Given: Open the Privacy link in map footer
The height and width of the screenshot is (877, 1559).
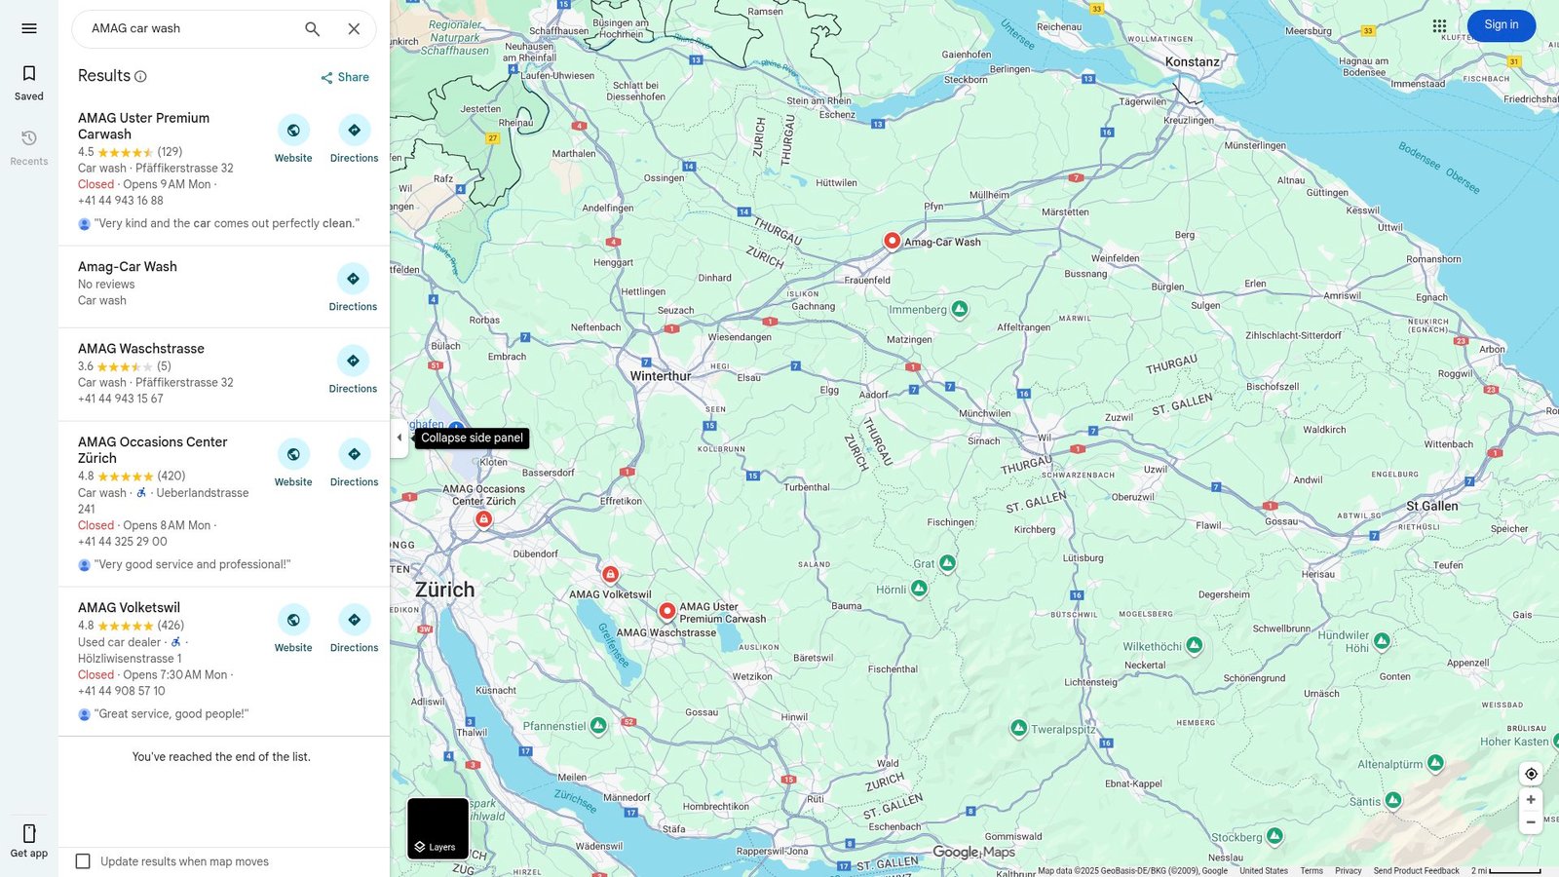Looking at the screenshot, I should [x=1348, y=870].
